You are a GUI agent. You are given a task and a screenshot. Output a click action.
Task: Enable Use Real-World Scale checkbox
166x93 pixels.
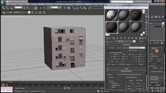tap(108, 53)
